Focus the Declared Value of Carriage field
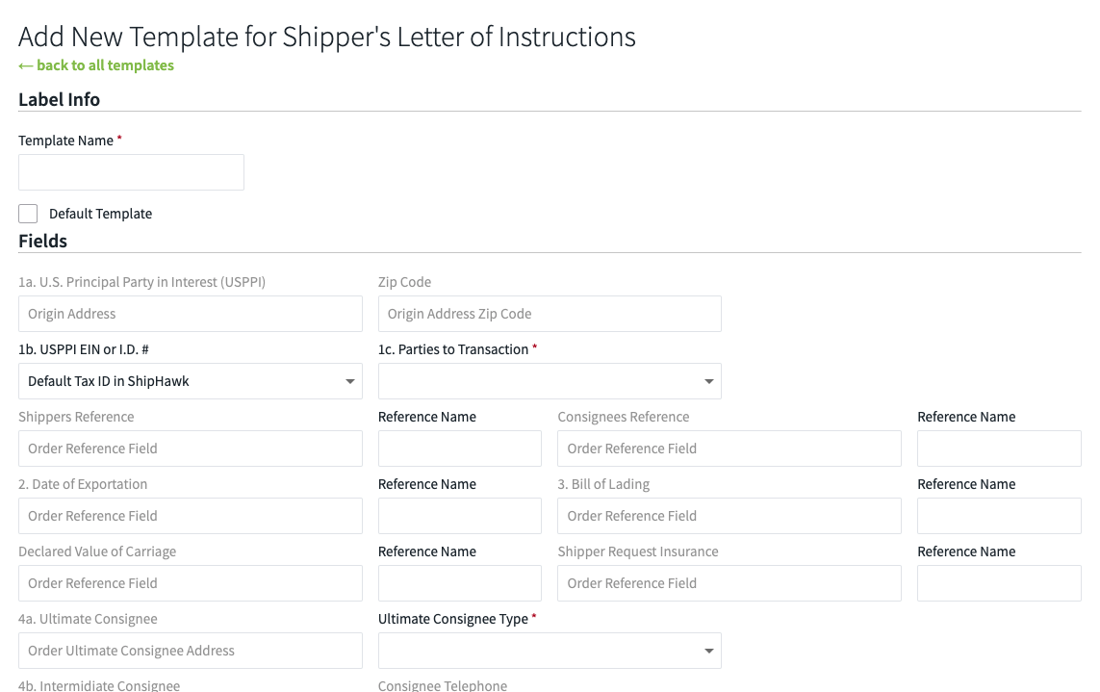This screenshot has height=692, width=1100. pyautogui.click(x=190, y=583)
